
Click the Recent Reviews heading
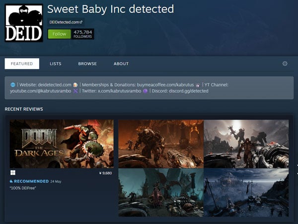(x=24, y=109)
